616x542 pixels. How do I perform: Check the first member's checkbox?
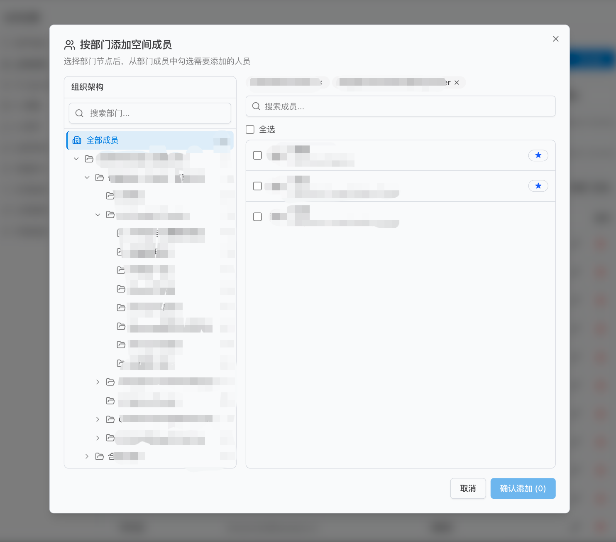tap(257, 155)
